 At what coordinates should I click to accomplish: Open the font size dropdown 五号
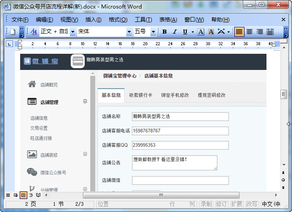tap(153, 32)
